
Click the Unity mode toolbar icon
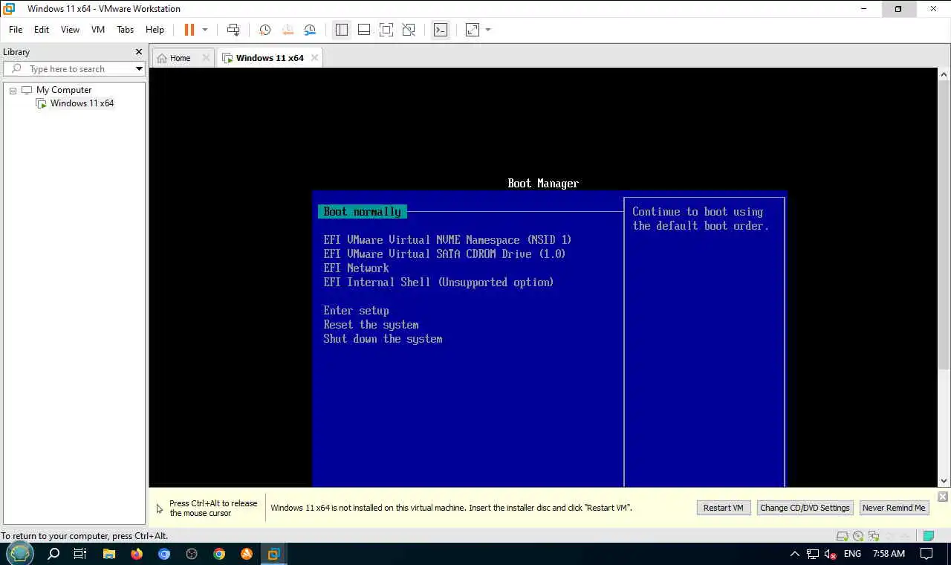[409, 30]
